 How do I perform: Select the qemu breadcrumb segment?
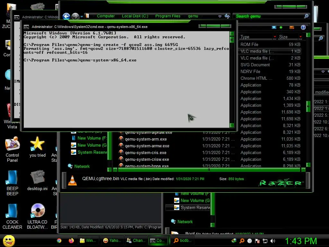(x=193, y=16)
